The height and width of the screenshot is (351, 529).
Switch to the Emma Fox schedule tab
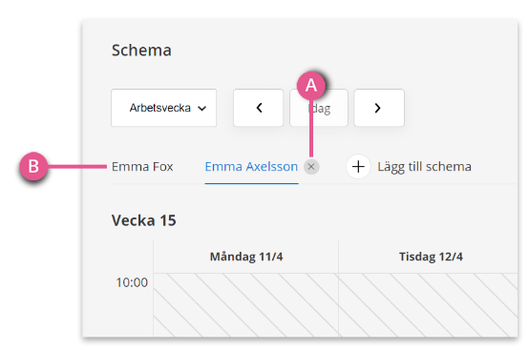142,167
